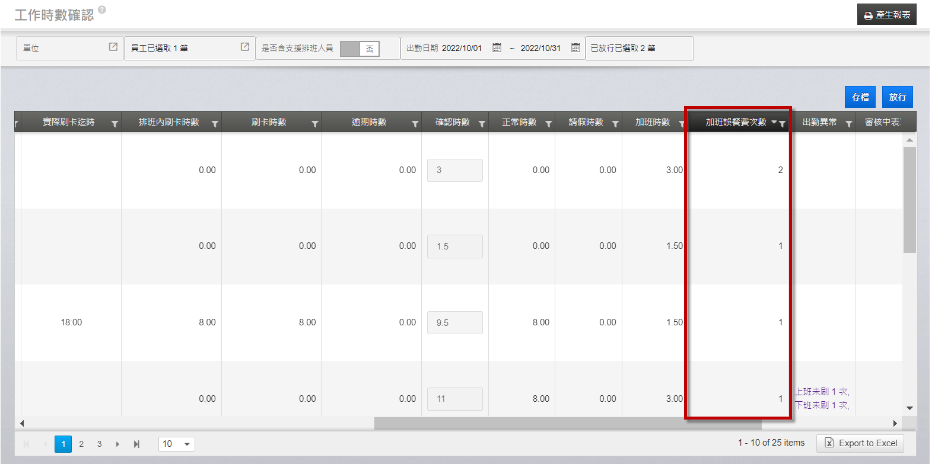Open the end date calendar picker
The width and height of the screenshot is (935, 464).
[x=575, y=48]
